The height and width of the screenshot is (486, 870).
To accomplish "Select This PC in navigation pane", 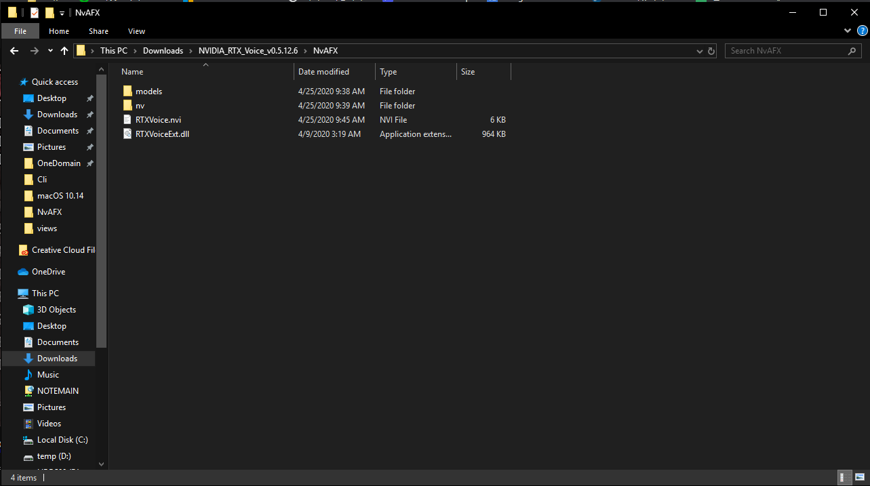I will (45, 293).
